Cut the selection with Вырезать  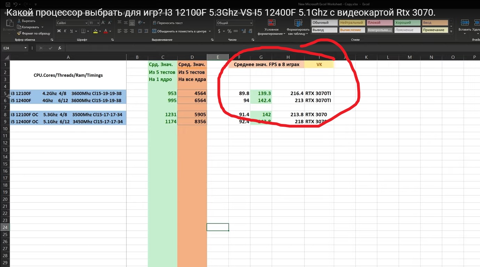tap(26, 21)
